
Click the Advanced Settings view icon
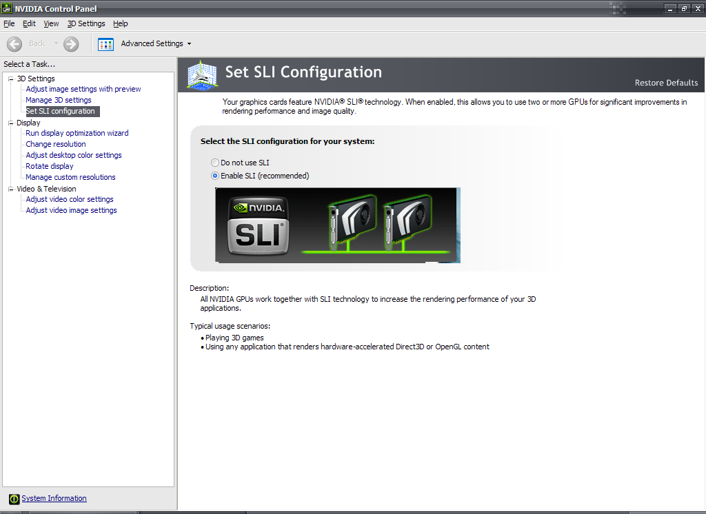click(105, 44)
